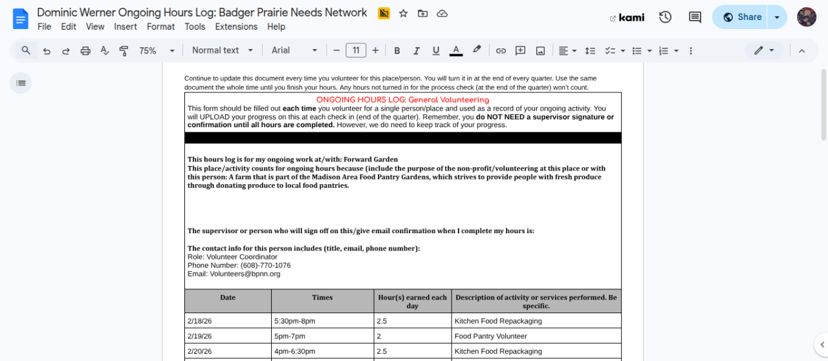Open the Tools menu
The width and height of the screenshot is (828, 361).
[x=195, y=26]
